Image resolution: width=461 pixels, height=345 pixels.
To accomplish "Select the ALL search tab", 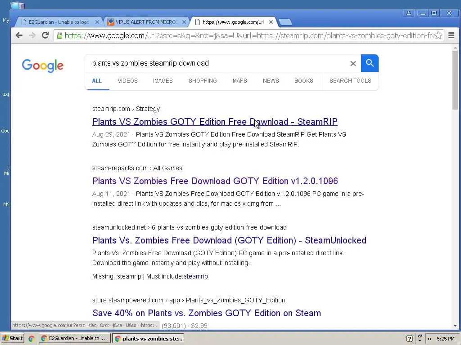I will (97, 81).
